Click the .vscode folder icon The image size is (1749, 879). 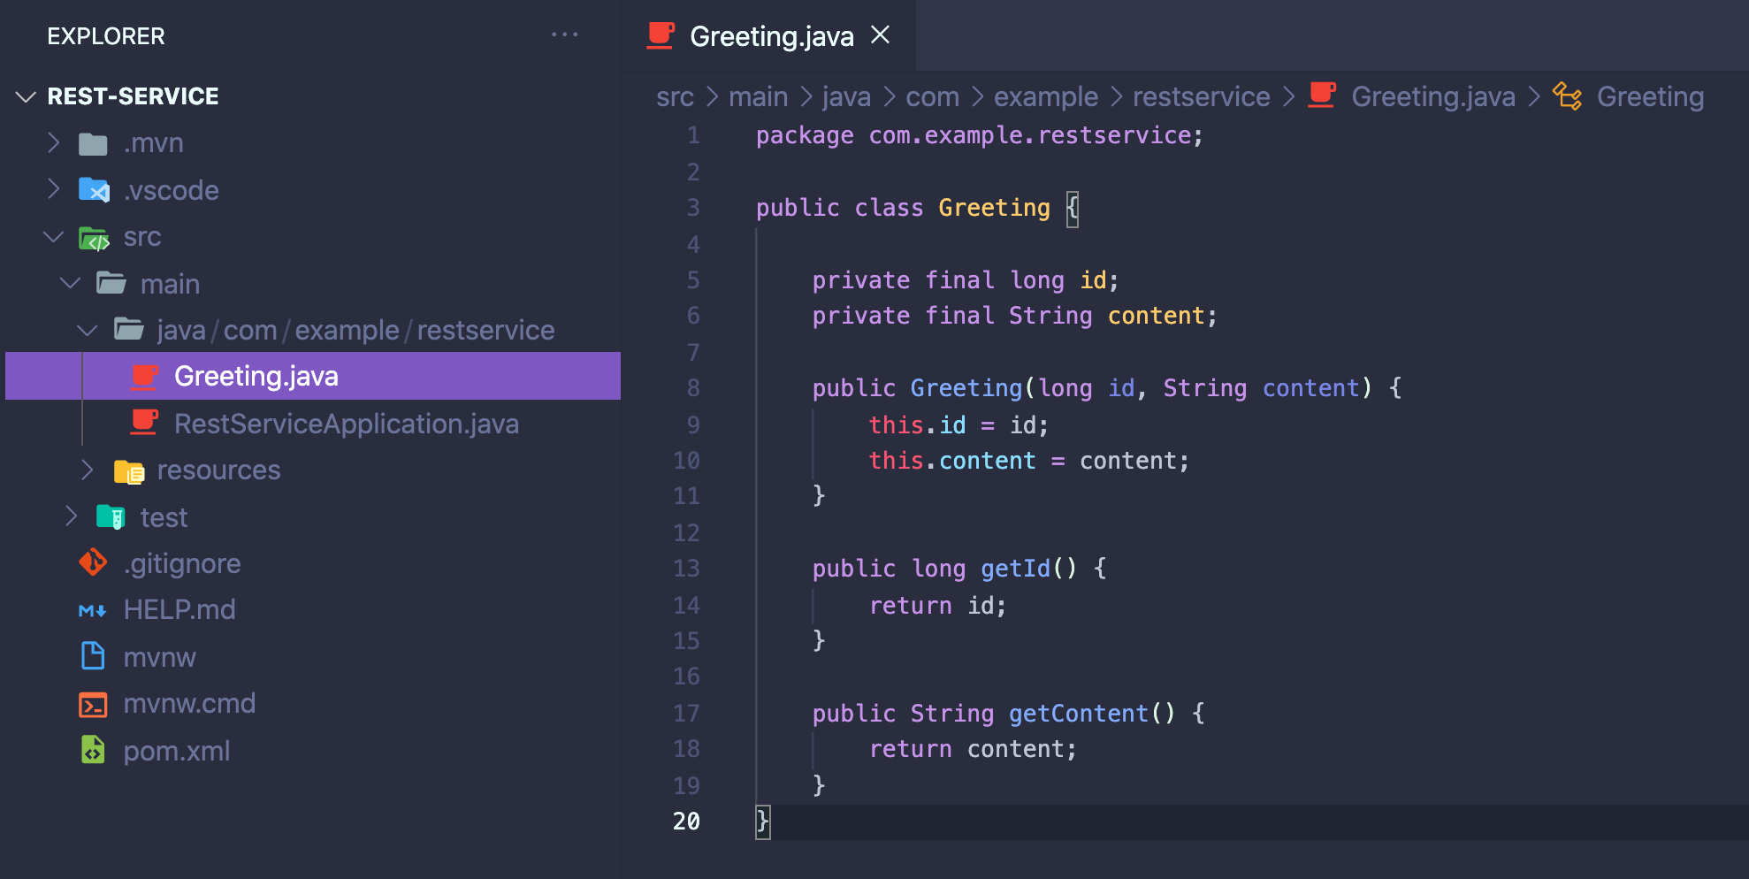(x=93, y=190)
